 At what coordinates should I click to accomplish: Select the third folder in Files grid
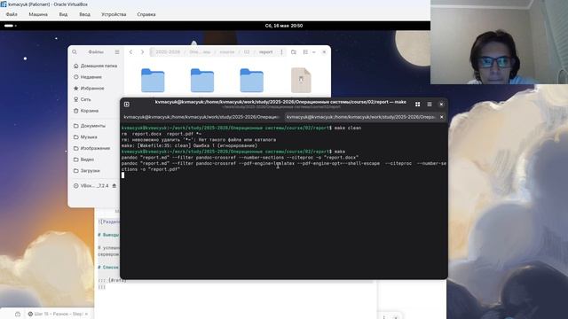tap(251, 81)
